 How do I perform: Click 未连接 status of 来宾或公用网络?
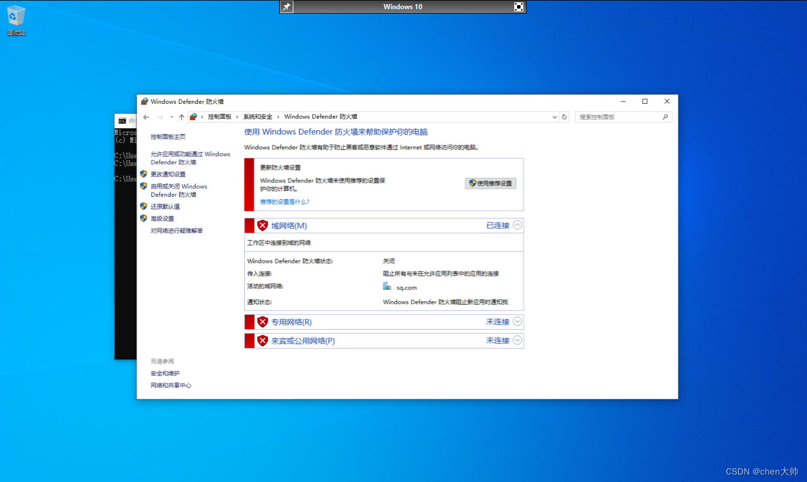[x=498, y=341]
